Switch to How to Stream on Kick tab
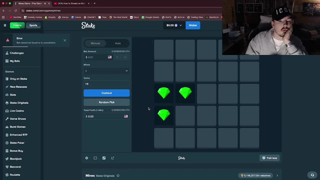 (x=71, y=3)
